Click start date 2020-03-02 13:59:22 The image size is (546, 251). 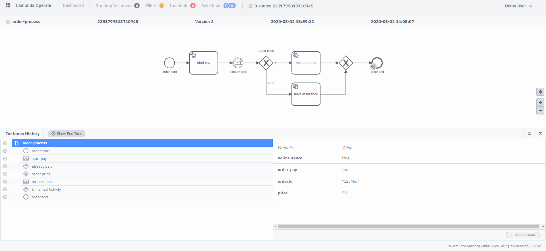292,22
